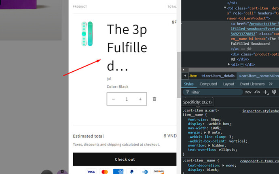Click the DOM tree horizontal scrollbar

click(x=234, y=70)
